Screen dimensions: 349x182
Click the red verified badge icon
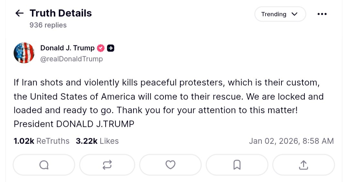(101, 48)
